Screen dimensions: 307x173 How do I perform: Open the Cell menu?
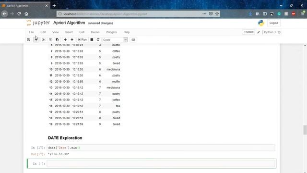pos(82,32)
